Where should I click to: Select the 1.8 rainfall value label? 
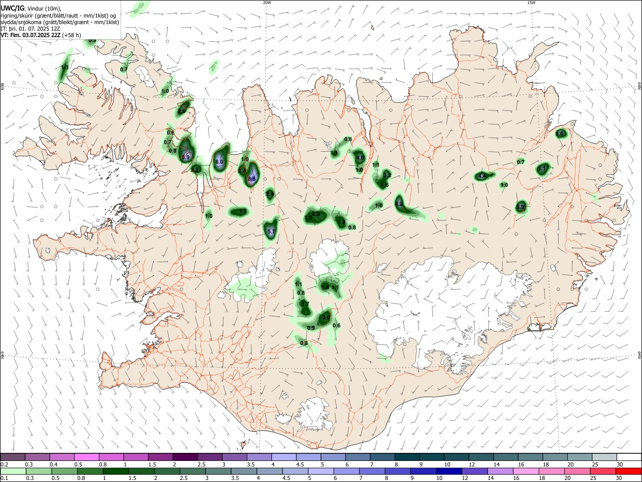coord(342,222)
